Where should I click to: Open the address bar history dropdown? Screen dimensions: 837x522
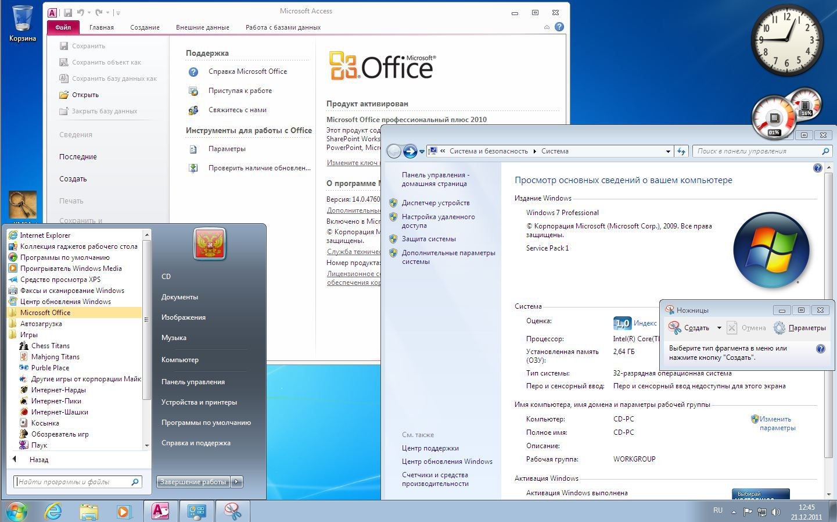pyautogui.click(x=668, y=151)
